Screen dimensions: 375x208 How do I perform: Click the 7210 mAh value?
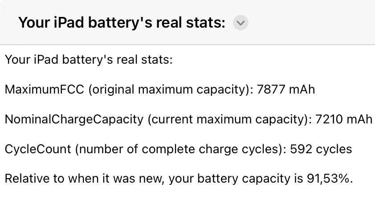344,119
